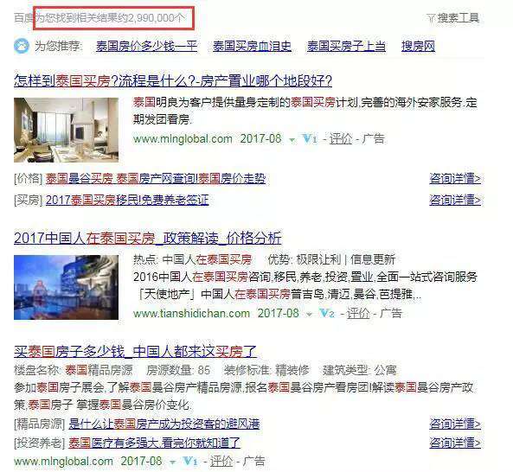Open sublink 2017泰国买房移民!免费养老签证
This screenshot has width=513, height=472.
point(127,200)
